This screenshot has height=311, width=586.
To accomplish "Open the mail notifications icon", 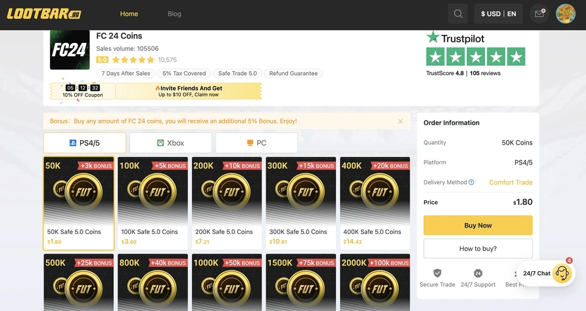I will click(539, 14).
